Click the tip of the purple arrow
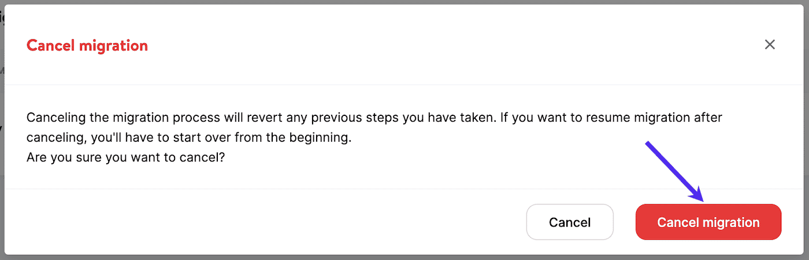This screenshot has width=809, height=260. 703,201
